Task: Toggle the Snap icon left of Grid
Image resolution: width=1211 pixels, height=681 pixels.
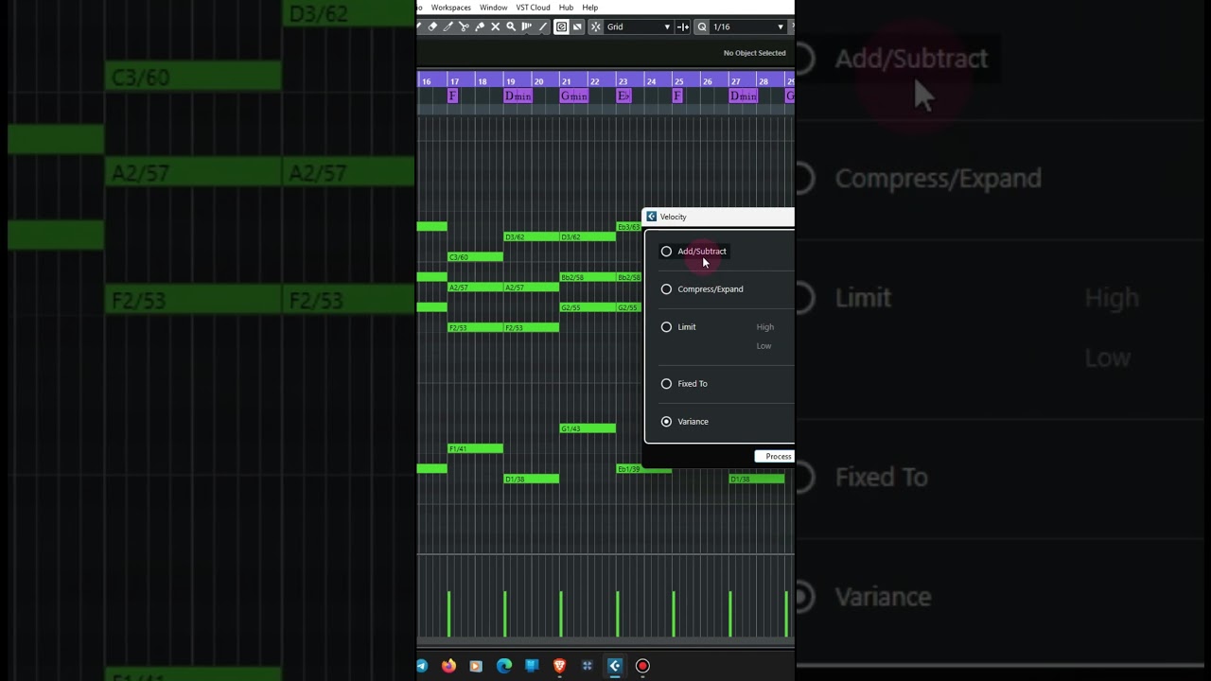Action: (595, 26)
